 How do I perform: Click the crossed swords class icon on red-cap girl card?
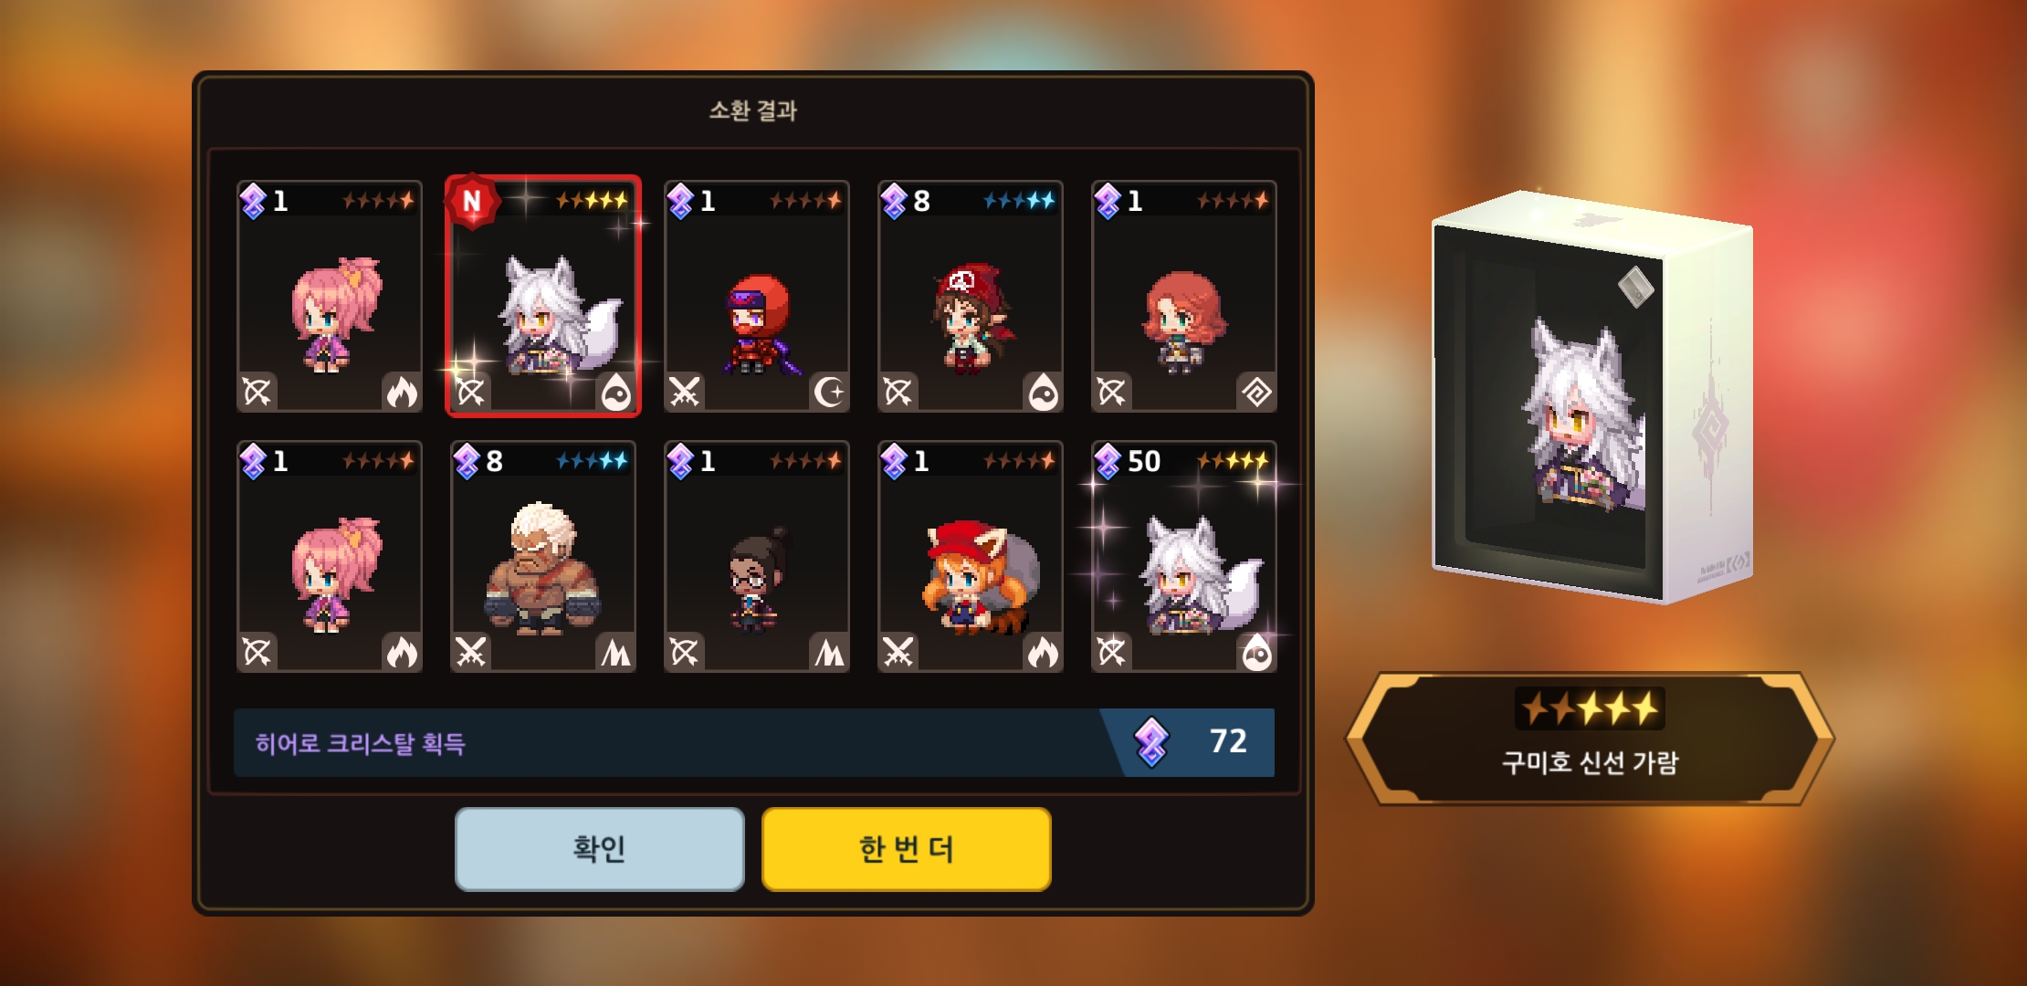pyautogui.click(x=898, y=652)
